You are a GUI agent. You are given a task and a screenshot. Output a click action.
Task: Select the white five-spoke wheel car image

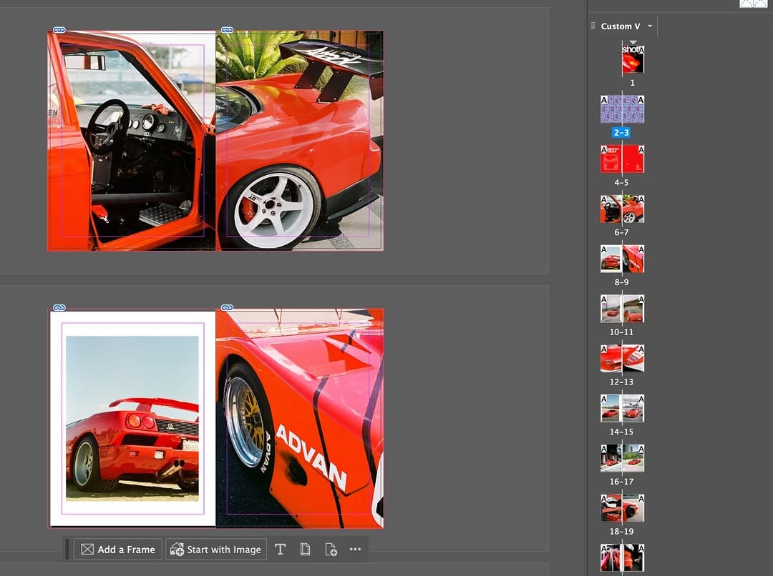click(x=300, y=141)
